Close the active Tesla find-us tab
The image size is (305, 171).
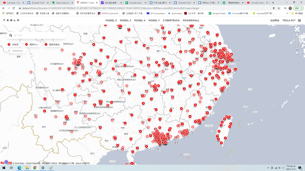tap(97, 3)
